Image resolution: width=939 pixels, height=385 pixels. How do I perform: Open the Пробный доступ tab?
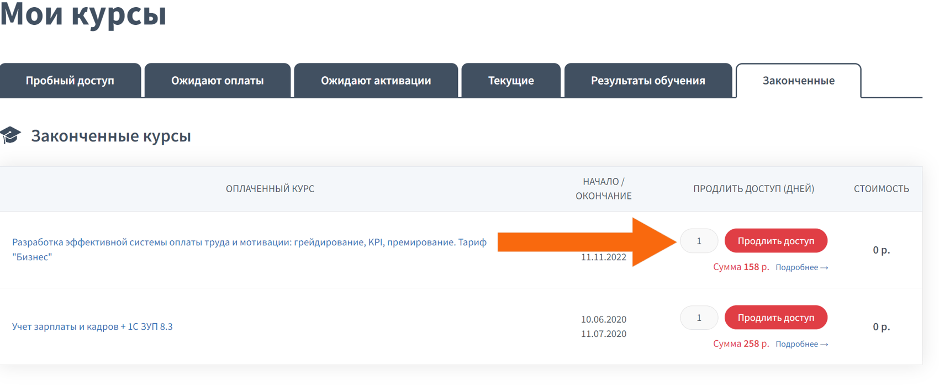pyautogui.click(x=70, y=81)
